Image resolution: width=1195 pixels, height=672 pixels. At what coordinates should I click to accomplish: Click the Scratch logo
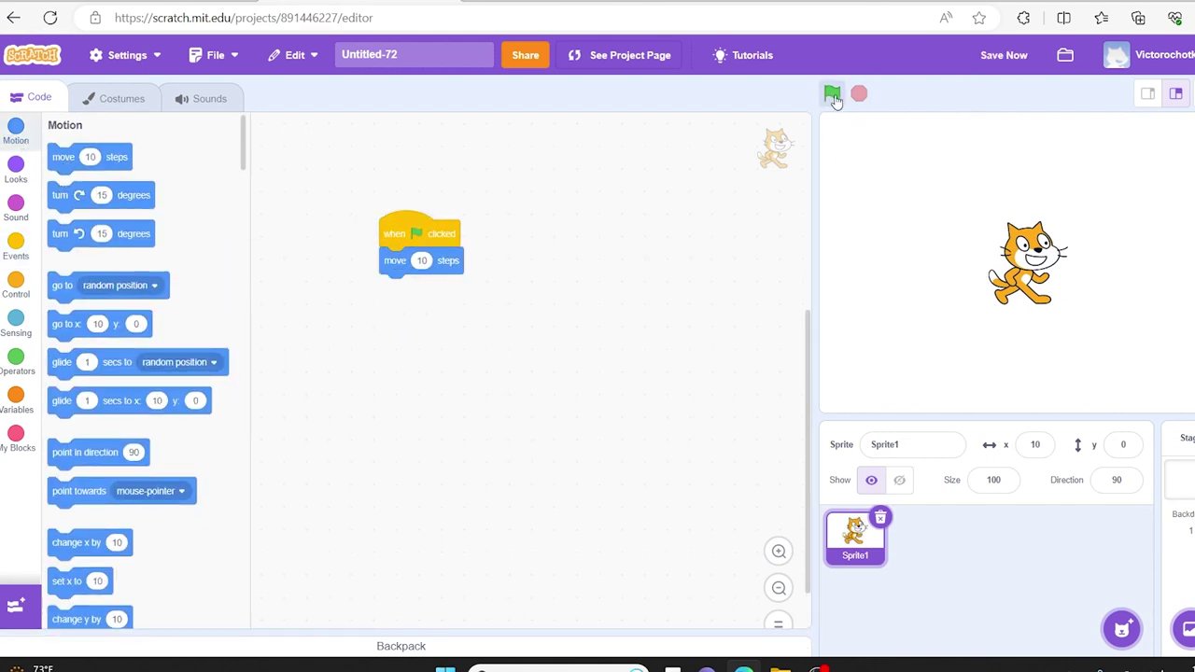(33, 55)
